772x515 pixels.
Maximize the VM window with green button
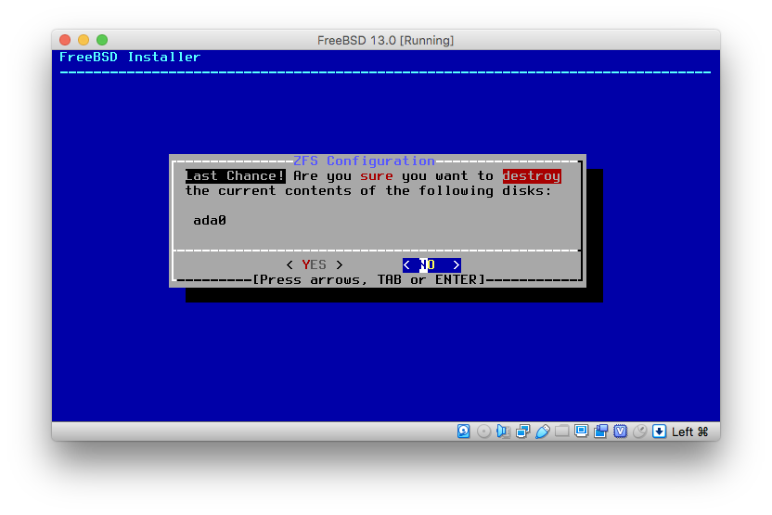[x=102, y=40]
